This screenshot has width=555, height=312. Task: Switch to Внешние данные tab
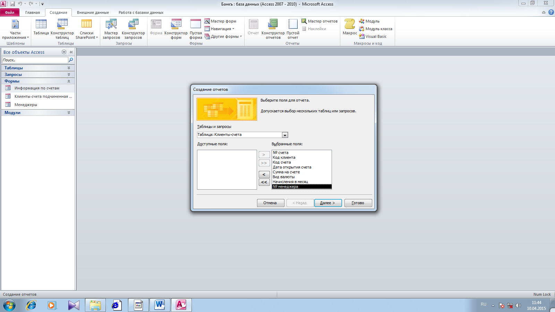[93, 12]
